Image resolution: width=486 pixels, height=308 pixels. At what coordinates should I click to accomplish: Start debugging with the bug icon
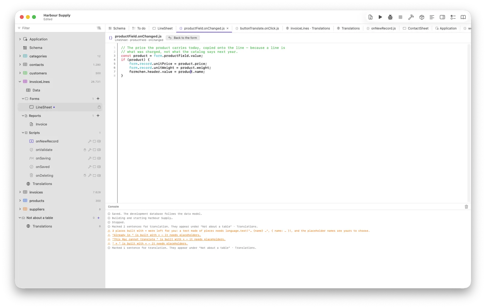(390, 17)
